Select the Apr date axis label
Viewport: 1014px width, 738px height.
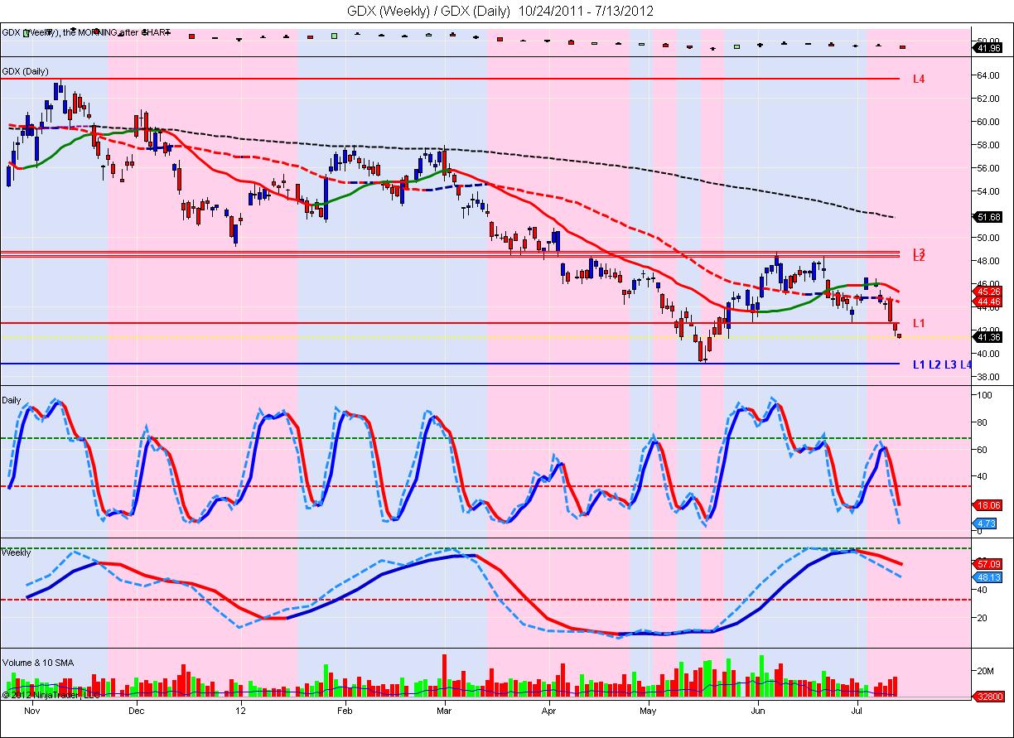[550, 711]
